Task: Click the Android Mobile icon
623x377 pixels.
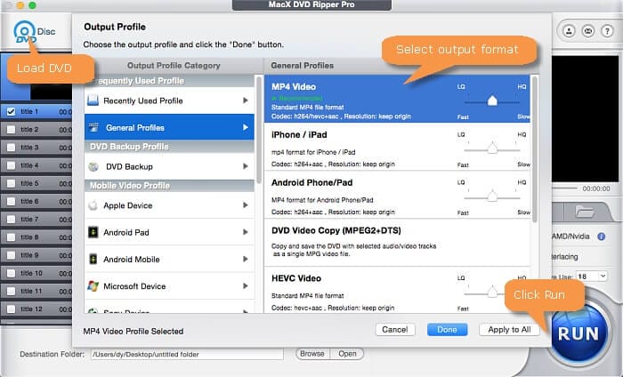Action: 93,260
